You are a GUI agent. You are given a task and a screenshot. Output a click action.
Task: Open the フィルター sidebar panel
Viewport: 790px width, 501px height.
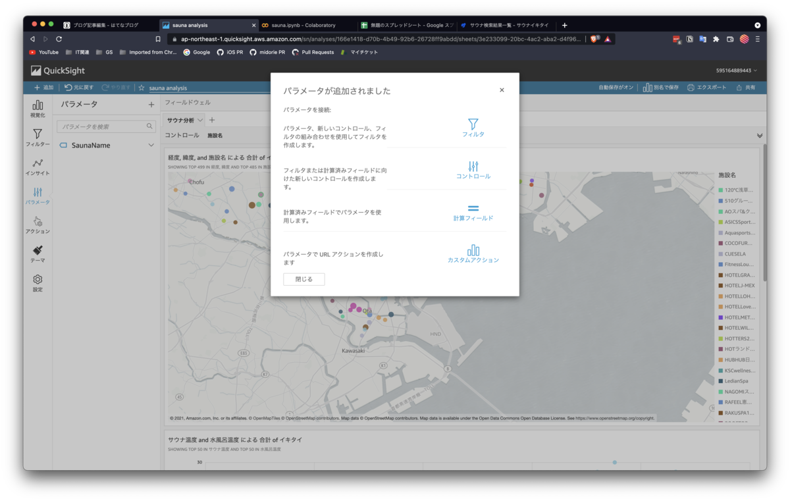tap(38, 138)
